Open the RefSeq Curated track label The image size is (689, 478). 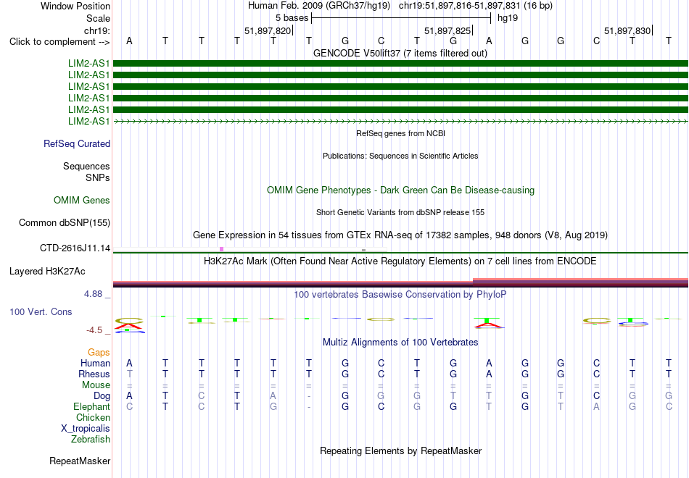coord(77,144)
